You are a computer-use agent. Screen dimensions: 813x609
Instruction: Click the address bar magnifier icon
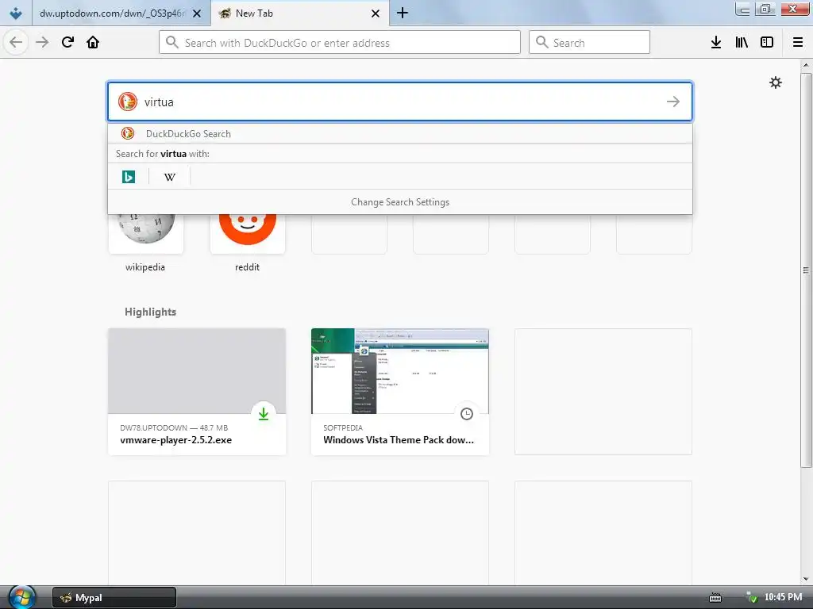[172, 43]
